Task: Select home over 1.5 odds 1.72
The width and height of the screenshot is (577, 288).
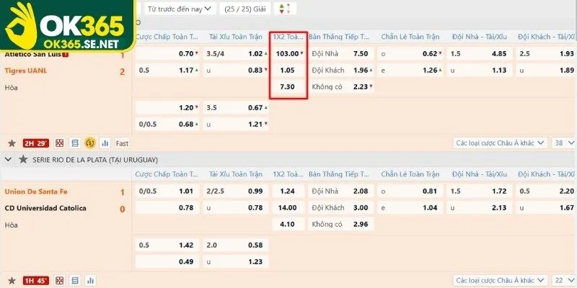Action: point(480,191)
